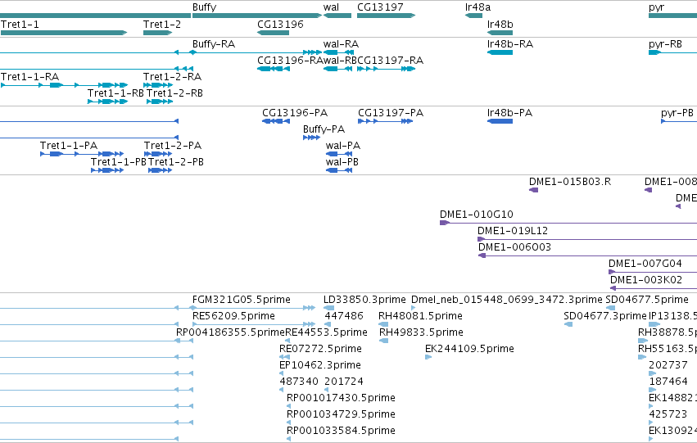Click the SD04677.3prime EST label
This screenshot has width=697, height=443.
[605, 316]
